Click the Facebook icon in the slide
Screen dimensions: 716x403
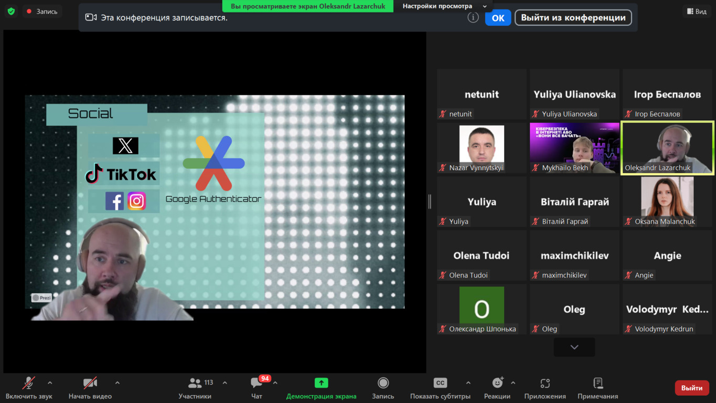114,201
